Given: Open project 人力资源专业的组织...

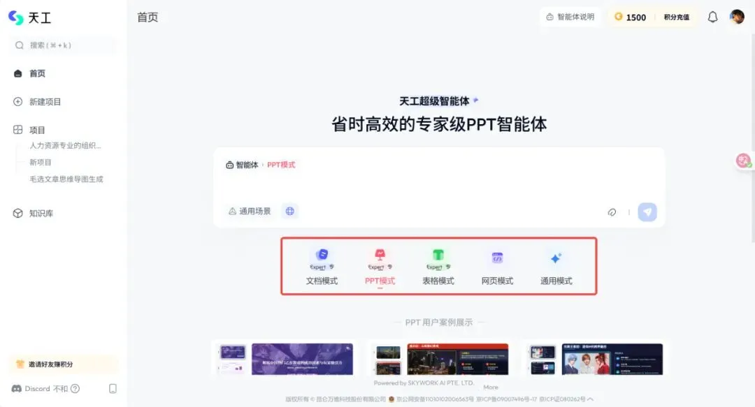Looking at the screenshot, I should coord(66,145).
